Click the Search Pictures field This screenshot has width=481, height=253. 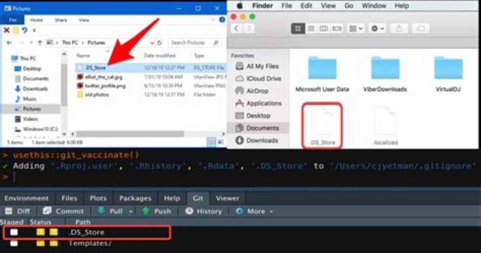click(194, 43)
